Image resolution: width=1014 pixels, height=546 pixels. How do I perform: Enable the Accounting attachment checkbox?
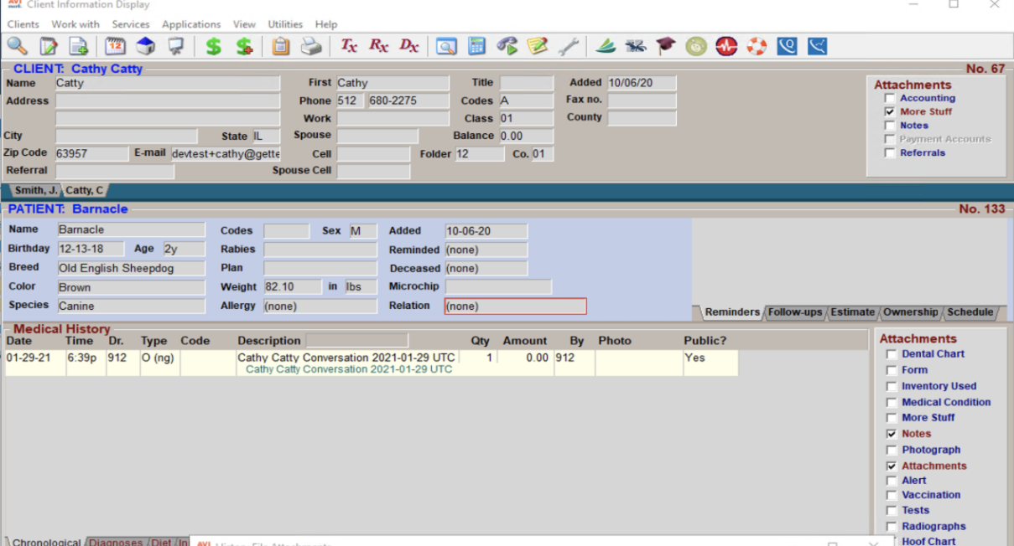click(x=890, y=99)
